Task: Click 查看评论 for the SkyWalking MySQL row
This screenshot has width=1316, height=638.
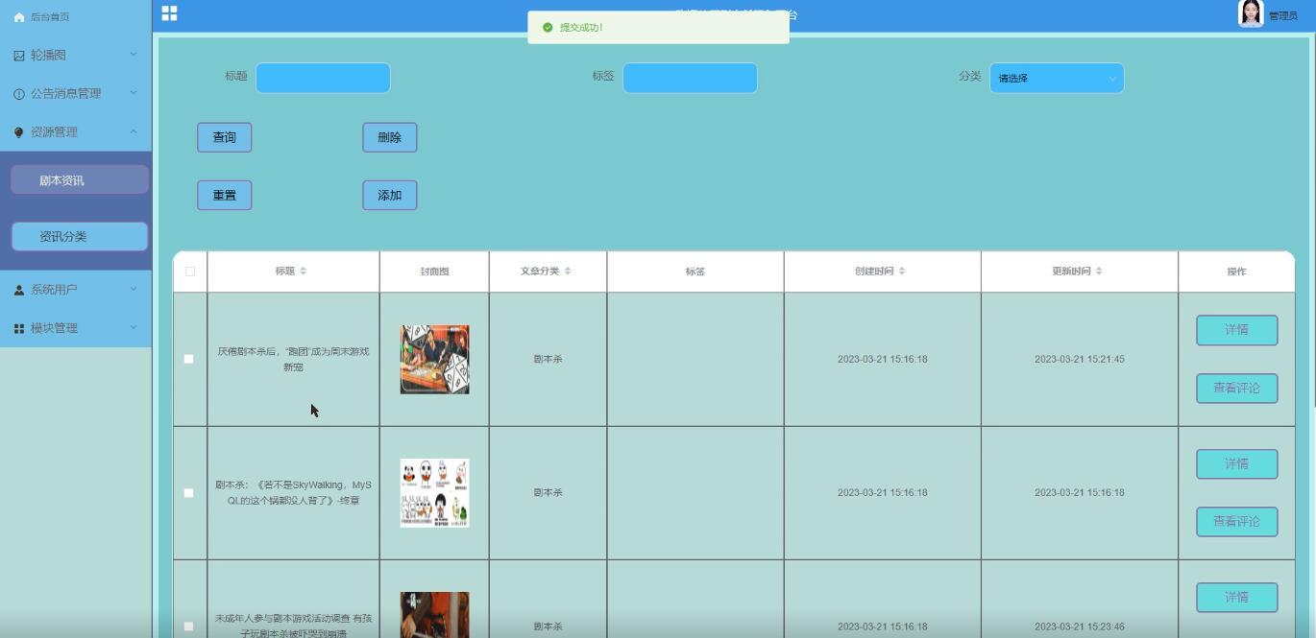Action: click(1237, 521)
